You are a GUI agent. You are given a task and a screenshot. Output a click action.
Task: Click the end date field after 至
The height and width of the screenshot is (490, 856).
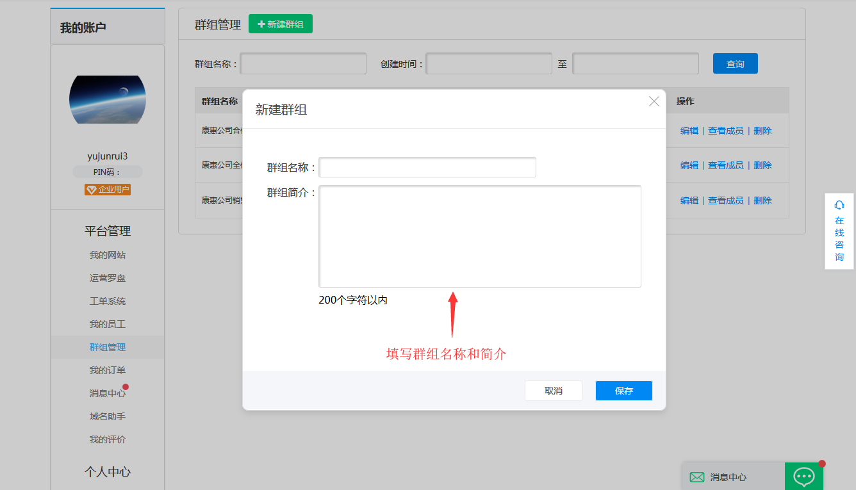pyautogui.click(x=635, y=64)
